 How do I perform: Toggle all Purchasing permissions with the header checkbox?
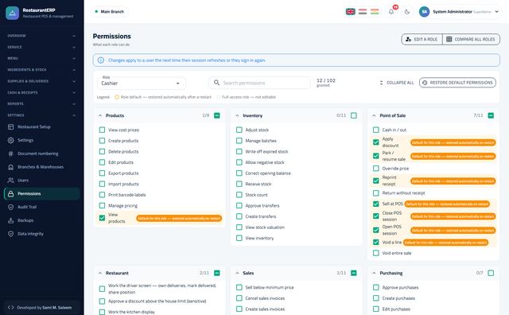pos(491,273)
